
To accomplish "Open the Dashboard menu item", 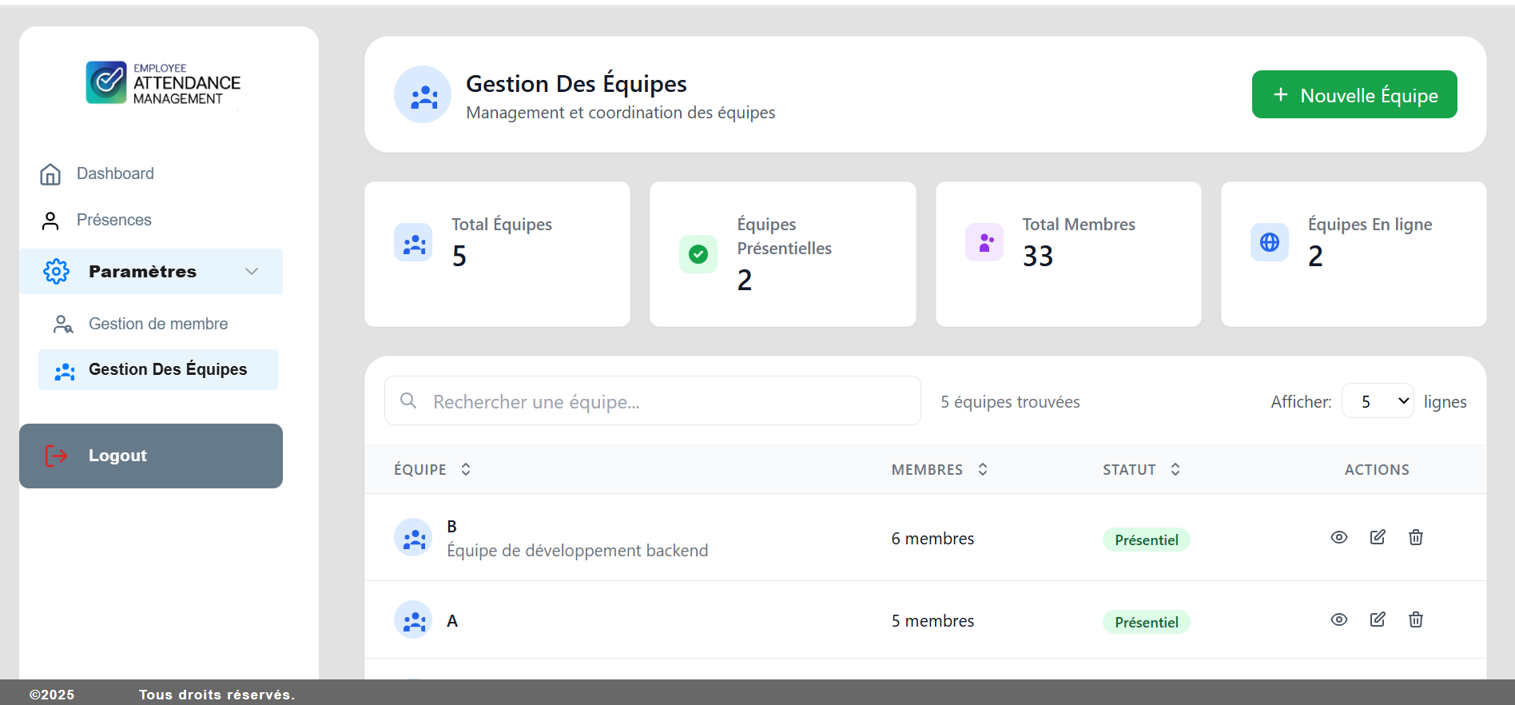I will point(115,173).
